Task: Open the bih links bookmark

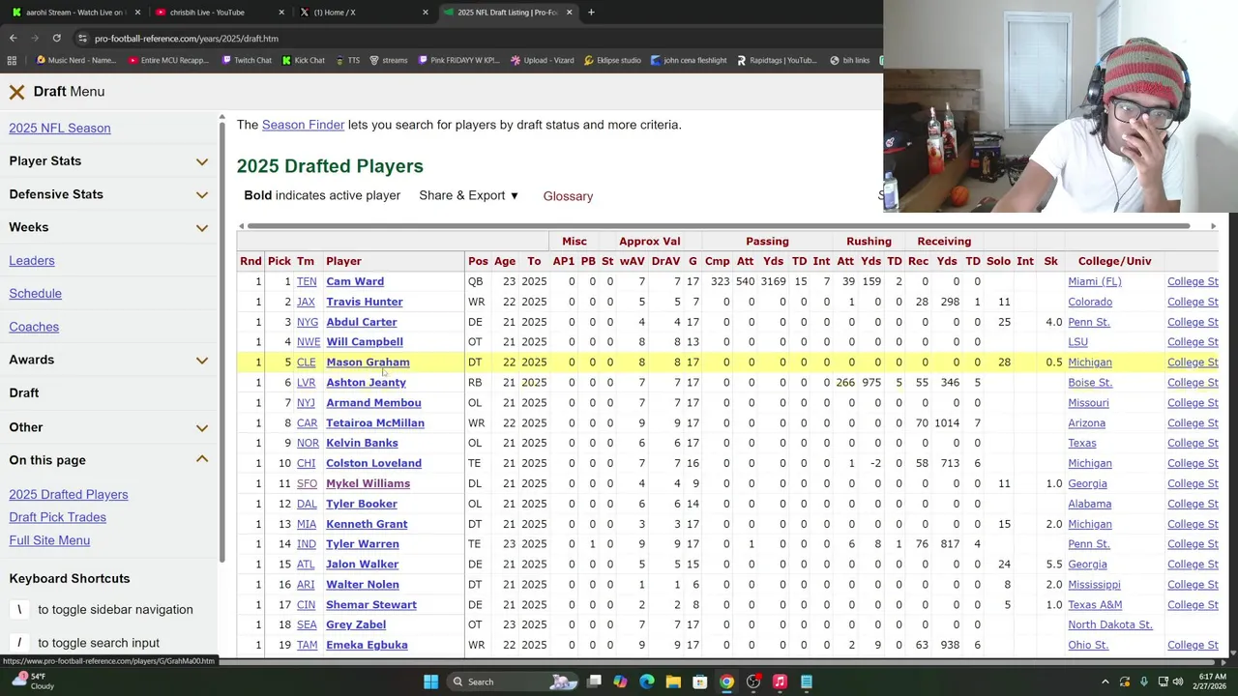Action: [x=850, y=60]
